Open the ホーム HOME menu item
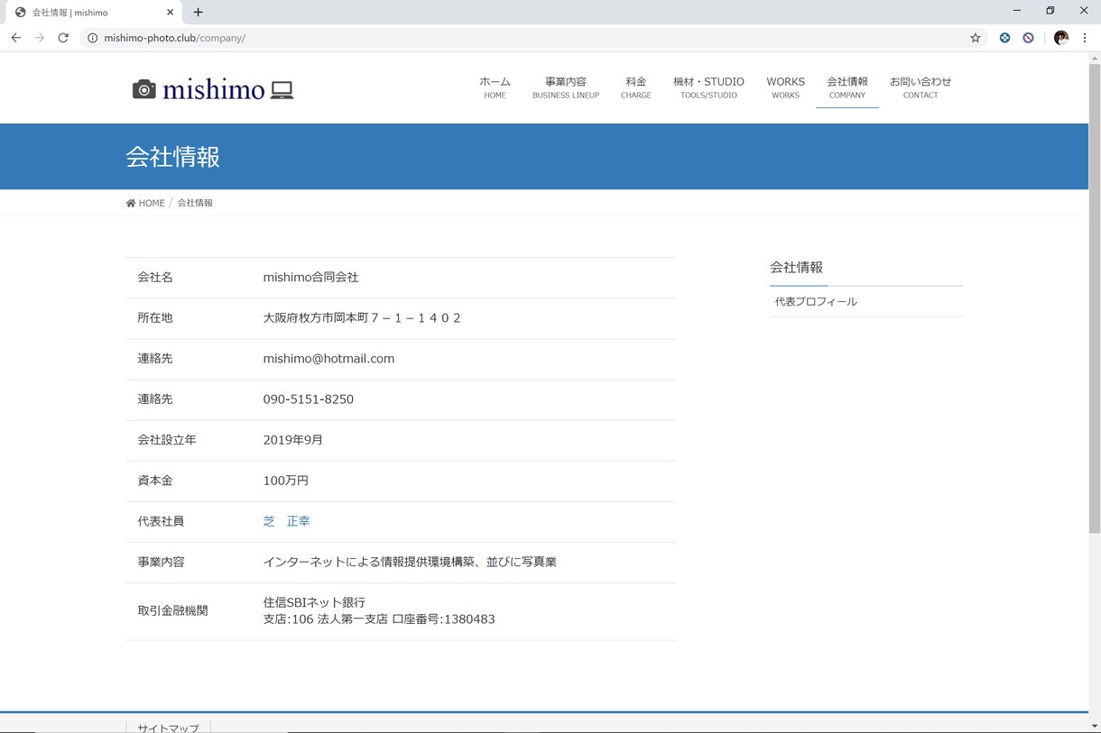 tap(495, 87)
